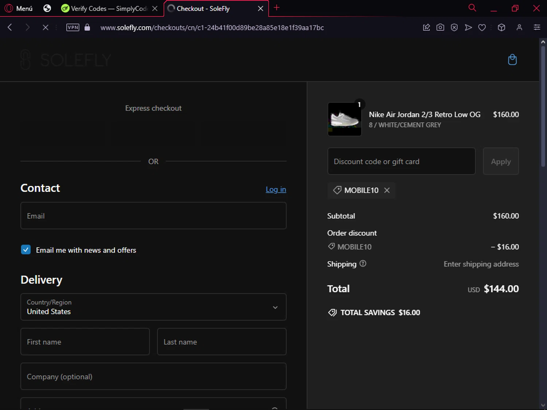The image size is (547, 410).
Task: Open the ad blocker shield icon
Action: (x=454, y=27)
